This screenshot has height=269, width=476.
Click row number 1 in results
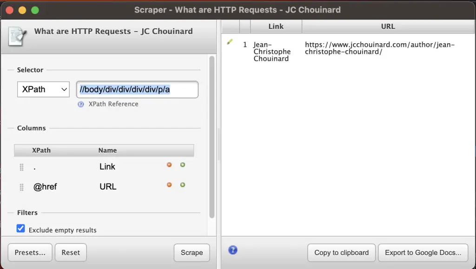click(x=245, y=45)
